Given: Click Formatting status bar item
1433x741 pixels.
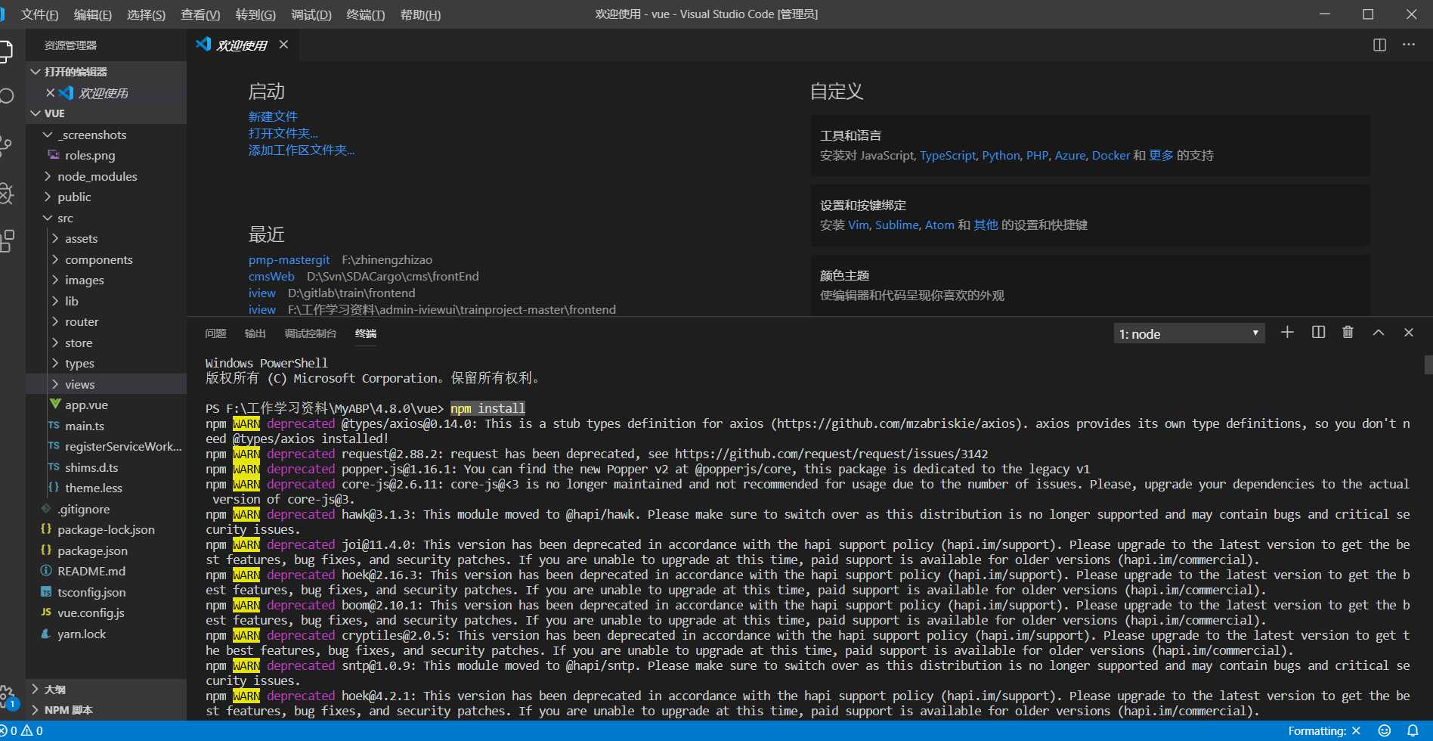Looking at the screenshot, I should (1324, 730).
